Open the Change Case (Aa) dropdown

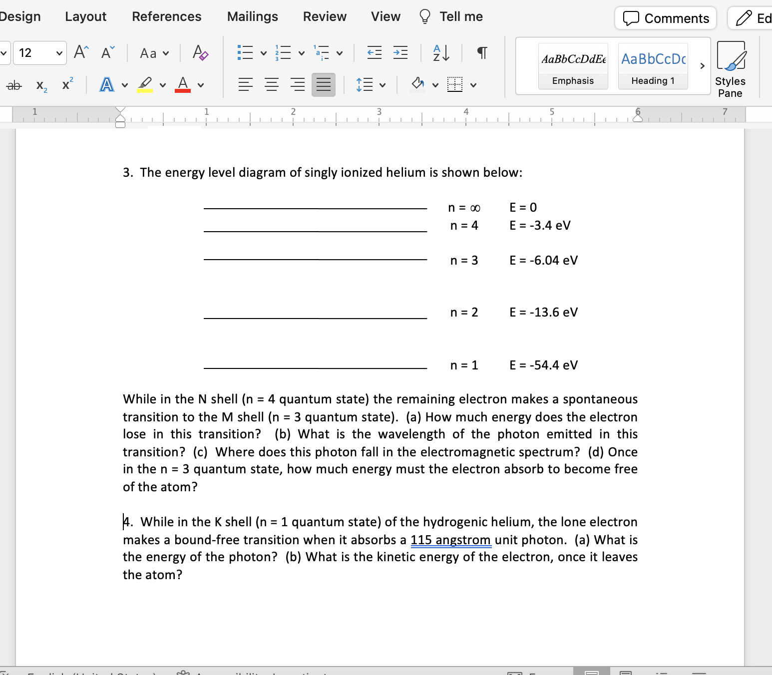click(x=154, y=53)
